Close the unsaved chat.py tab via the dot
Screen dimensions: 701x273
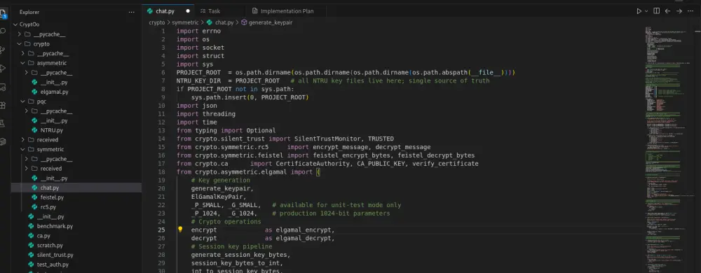(x=188, y=11)
